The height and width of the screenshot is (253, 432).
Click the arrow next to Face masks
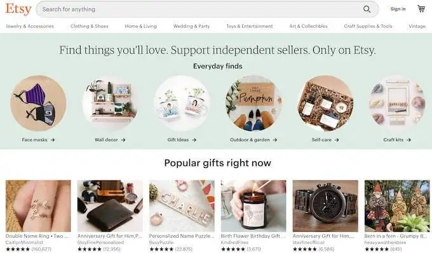[x=53, y=140]
